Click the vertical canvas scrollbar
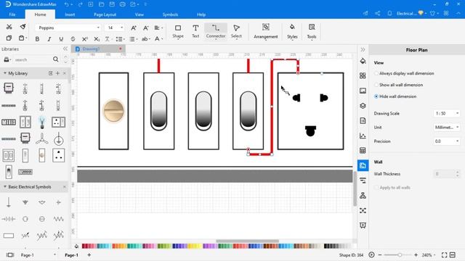Screen dimensions: 465x261 click(355, 188)
